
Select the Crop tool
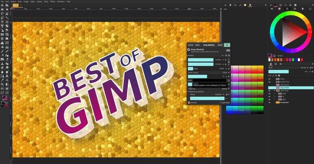(7, 22)
